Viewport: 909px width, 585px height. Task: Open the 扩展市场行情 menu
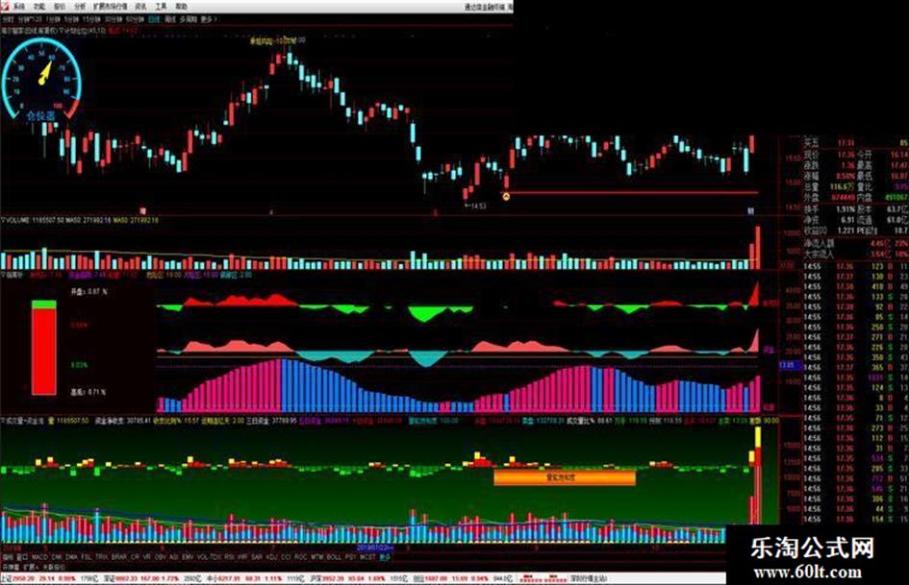[111, 7]
